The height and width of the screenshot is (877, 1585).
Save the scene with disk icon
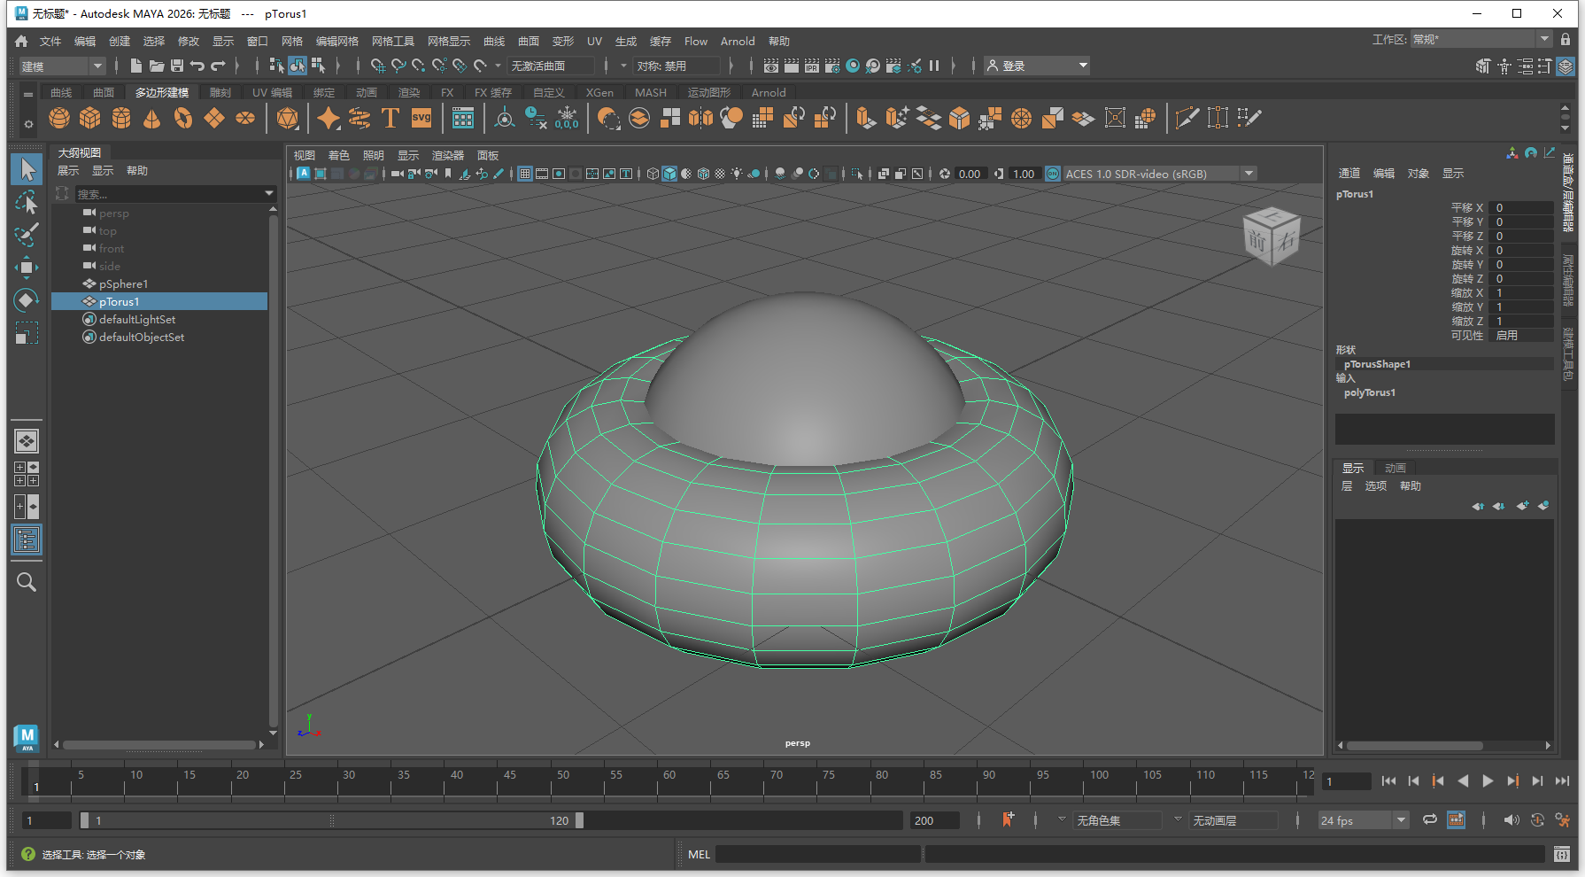click(176, 66)
